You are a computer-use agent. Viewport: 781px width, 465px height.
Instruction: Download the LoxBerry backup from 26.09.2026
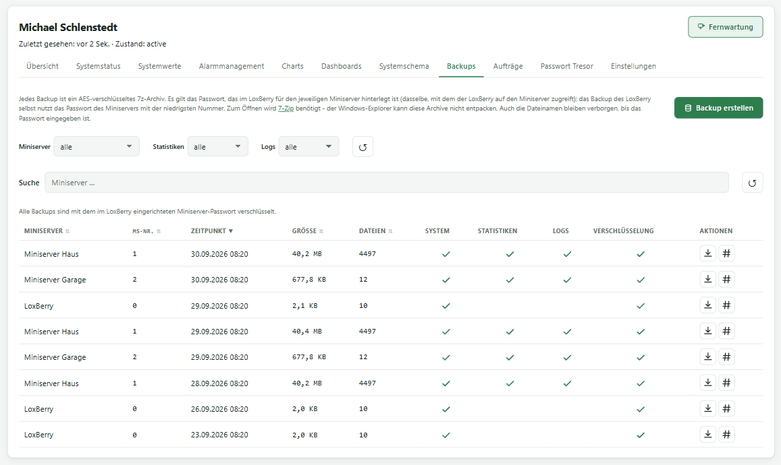708,408
